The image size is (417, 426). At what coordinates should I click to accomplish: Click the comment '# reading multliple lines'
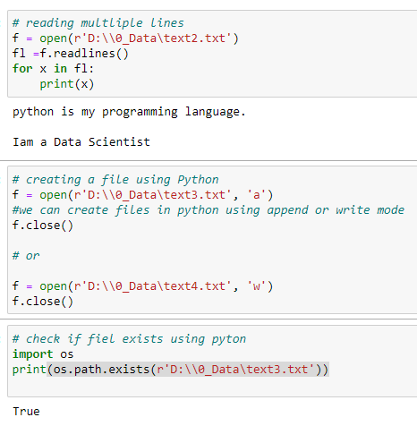click(x=98, y=23)
